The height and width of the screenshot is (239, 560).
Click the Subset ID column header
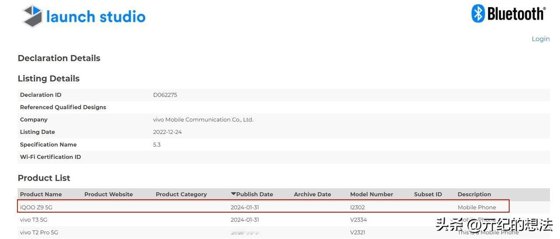coord(428,194)
